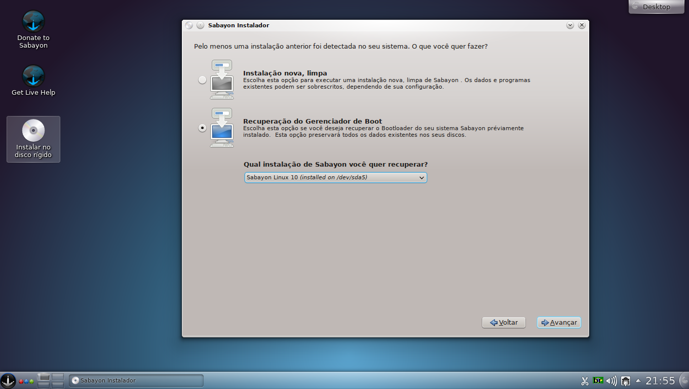Screen dimensions: 689x389
Task: Click the panel toolbox at right edge
Action: [x=684, y=380]
